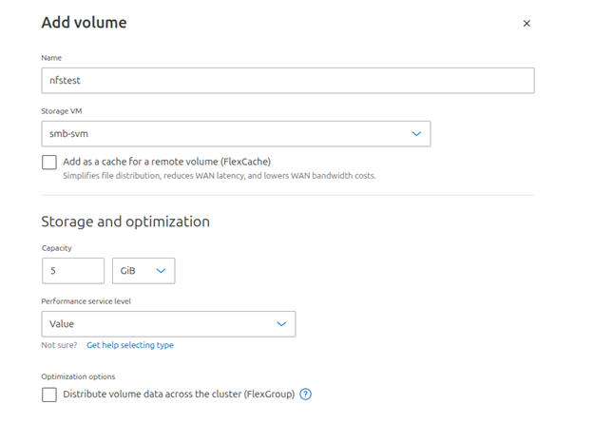The width and height of the screenshot is (593, 424).
Task: Click the FlexGroup help question mark icon
Action: (306, 395)
